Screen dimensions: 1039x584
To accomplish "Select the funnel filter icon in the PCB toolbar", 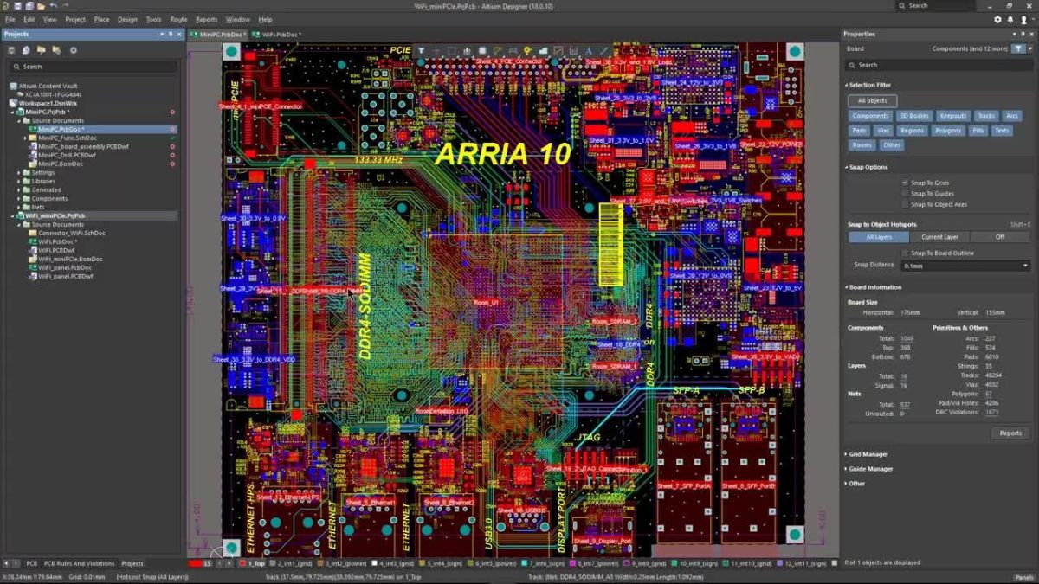I will click(x=420, y=50).
